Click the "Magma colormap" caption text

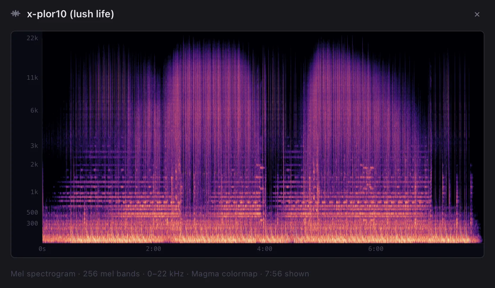[x=225, y=274]
